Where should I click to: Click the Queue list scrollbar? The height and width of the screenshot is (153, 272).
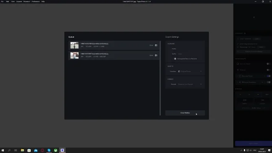[160, 78]
